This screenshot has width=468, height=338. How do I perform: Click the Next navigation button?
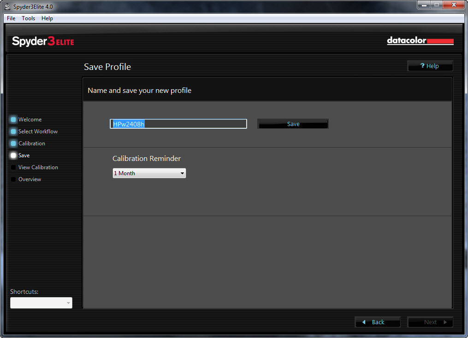[x=430, y=322]
